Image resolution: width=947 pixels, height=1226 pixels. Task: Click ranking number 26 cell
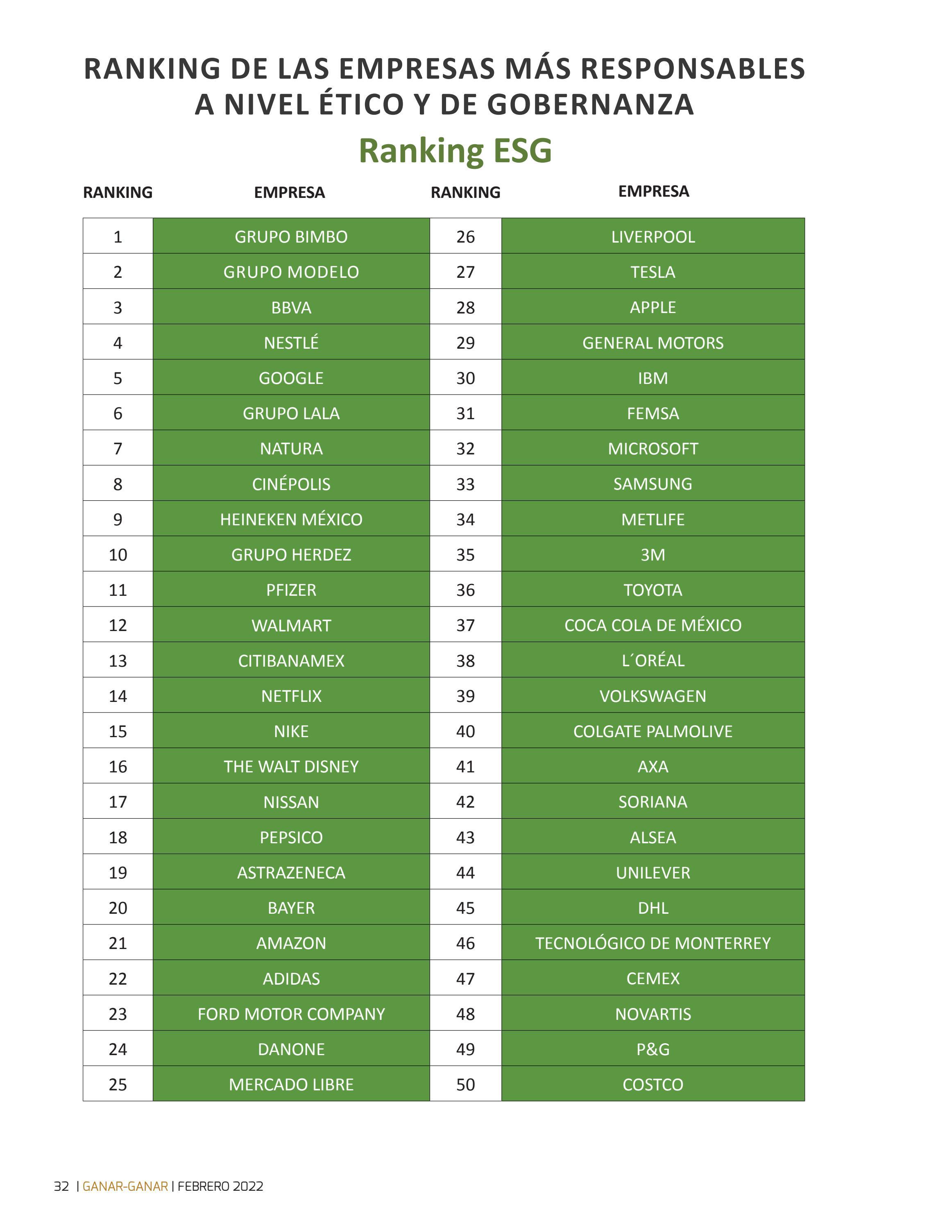pos(466,236)
